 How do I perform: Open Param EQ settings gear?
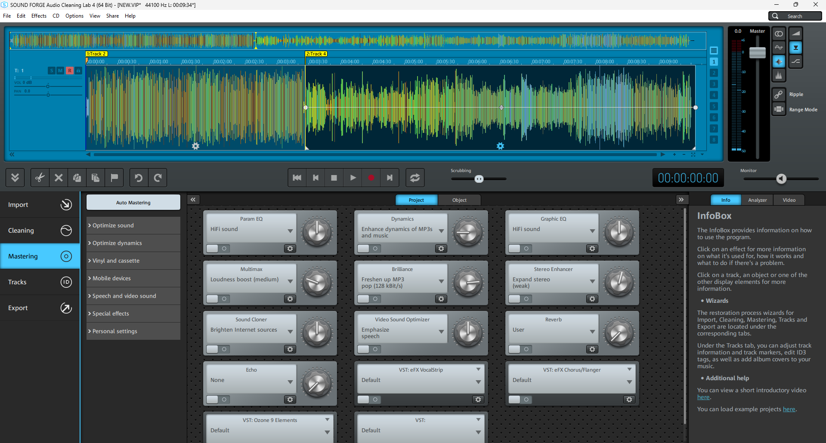click(290, 249)
